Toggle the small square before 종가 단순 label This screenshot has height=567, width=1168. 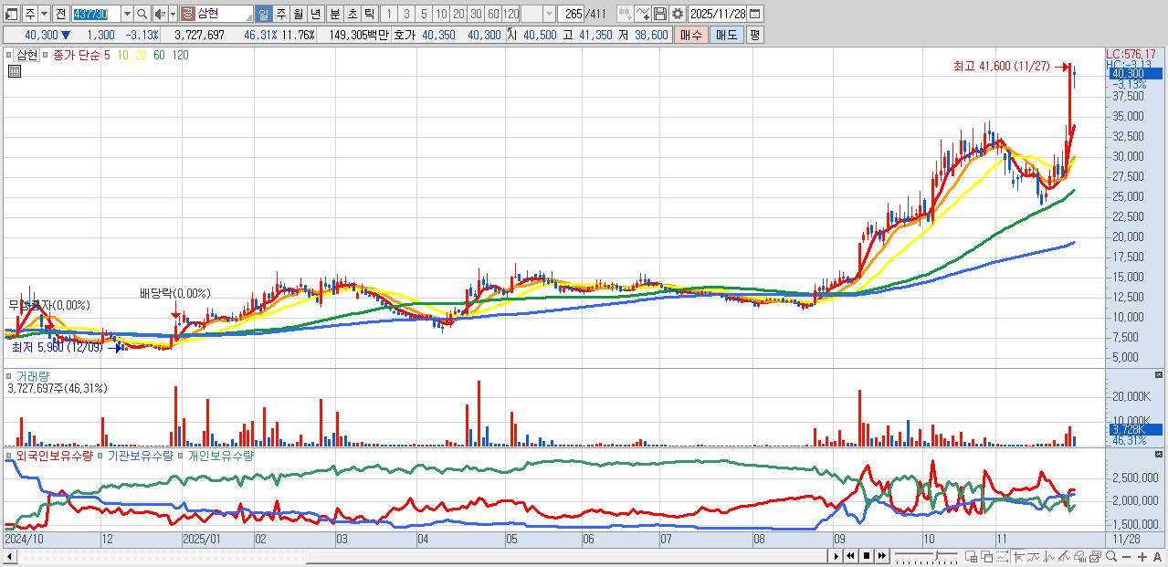coord(47,55)
